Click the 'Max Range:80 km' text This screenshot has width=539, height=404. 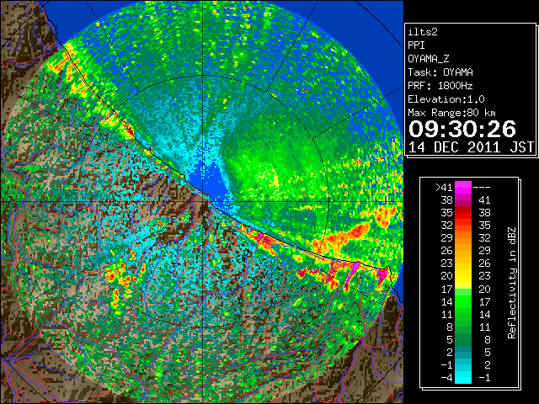(x=452, y=113)
